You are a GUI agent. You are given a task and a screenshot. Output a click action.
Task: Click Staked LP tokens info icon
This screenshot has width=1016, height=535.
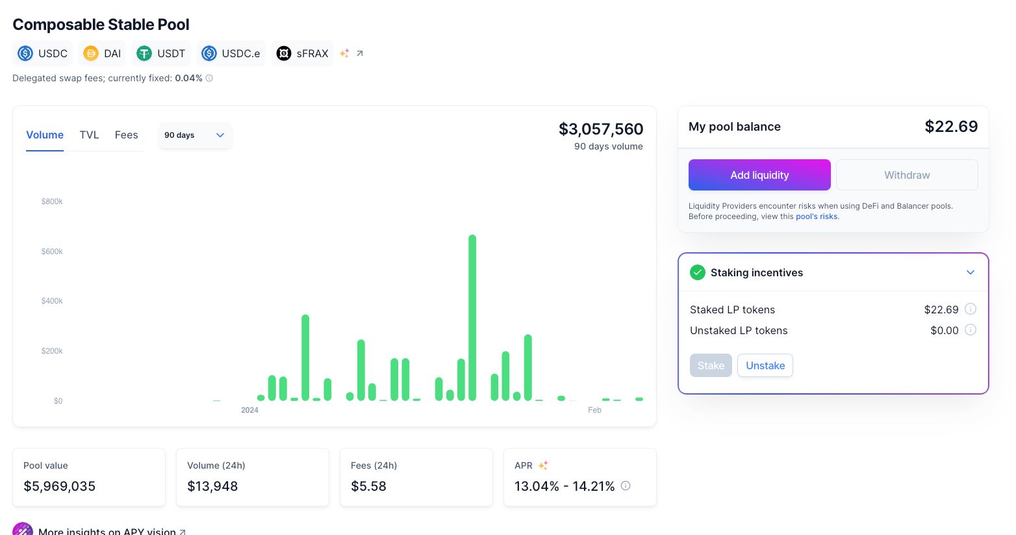[970, 309]
